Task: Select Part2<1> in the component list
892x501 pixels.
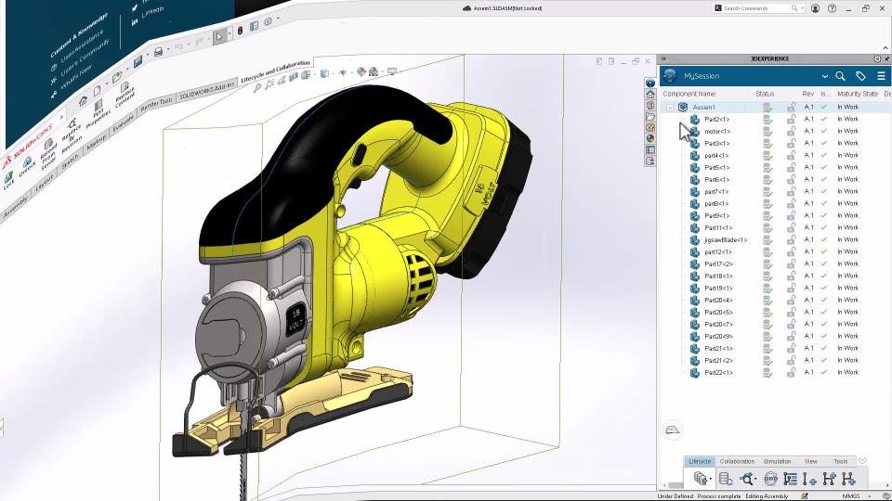Action: 716,120
